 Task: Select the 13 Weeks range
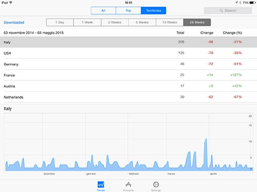click(x=170, y=23)
